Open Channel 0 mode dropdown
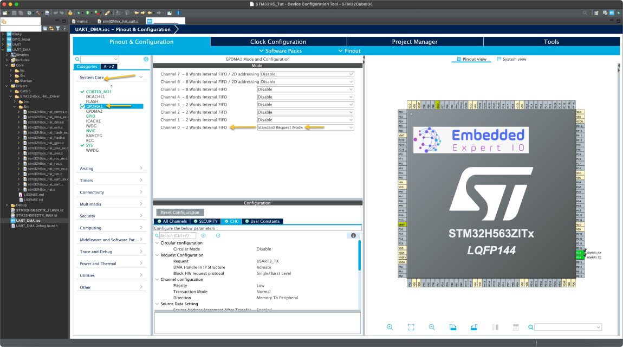The image size is (623, 347). [x=306, y=127]
